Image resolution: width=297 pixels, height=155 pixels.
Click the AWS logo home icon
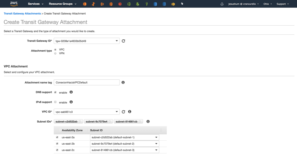click(14, 4)
